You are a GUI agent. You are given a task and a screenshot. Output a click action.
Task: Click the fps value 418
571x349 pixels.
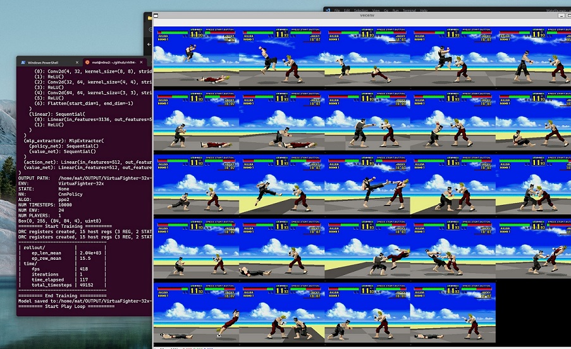[x=83, y=269]
